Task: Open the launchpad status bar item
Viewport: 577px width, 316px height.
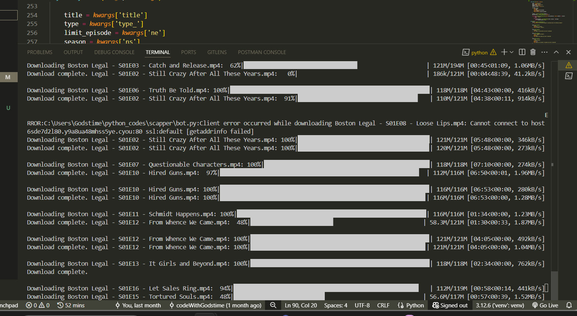Action: (x=9, y=305)
